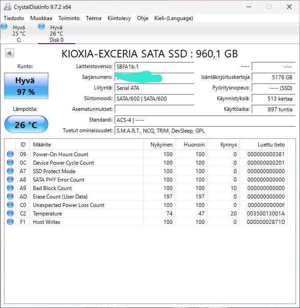Click the Laitteistoversio field SBFA1b.1
This screenshot has width=300, height=308.
(x=154, y=67)
